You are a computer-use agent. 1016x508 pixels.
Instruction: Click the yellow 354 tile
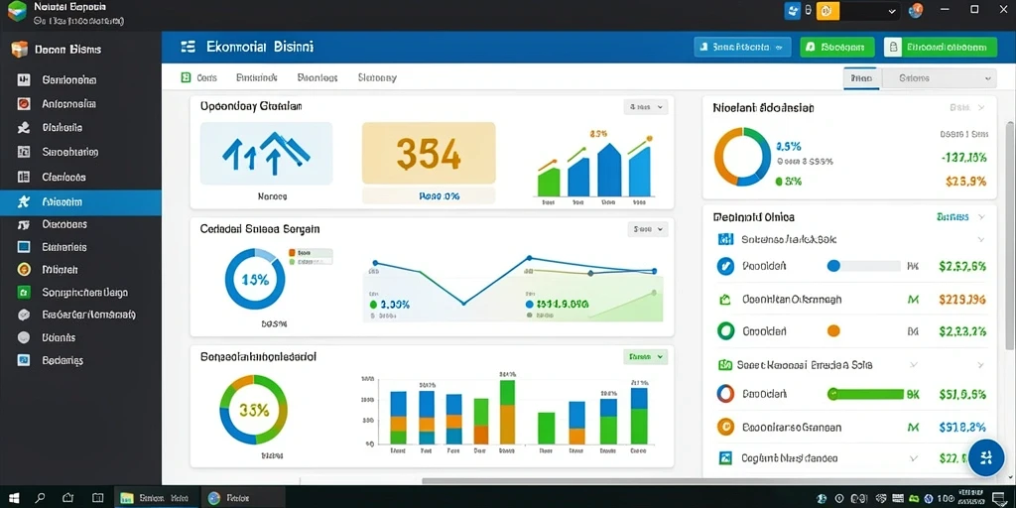[429, 154]
